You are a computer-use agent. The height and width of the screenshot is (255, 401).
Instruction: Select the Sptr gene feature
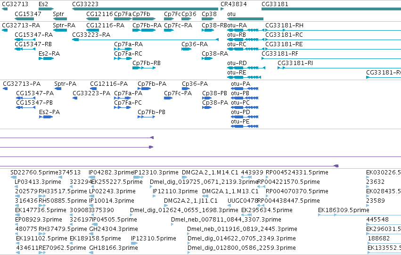(60, 19)
